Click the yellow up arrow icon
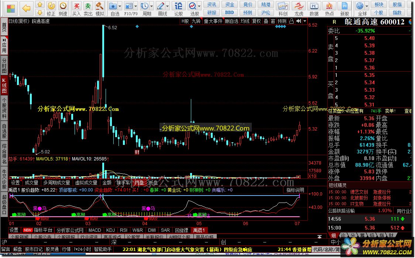 tap(40, 4)
